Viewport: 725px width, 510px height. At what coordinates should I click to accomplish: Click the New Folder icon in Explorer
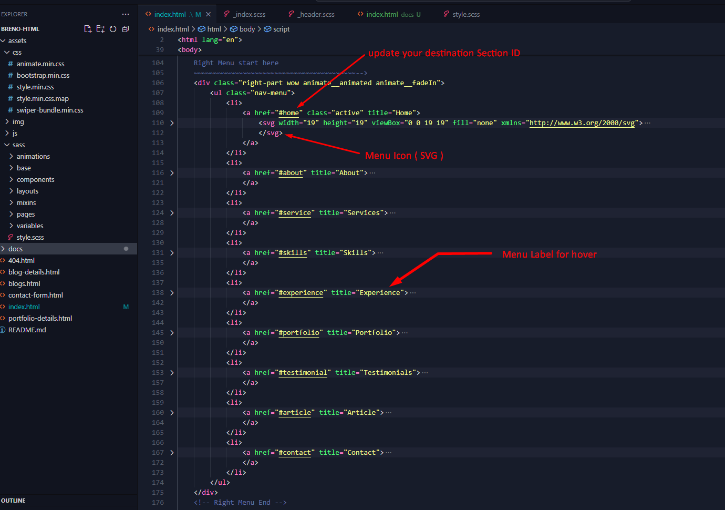(100, 29)
